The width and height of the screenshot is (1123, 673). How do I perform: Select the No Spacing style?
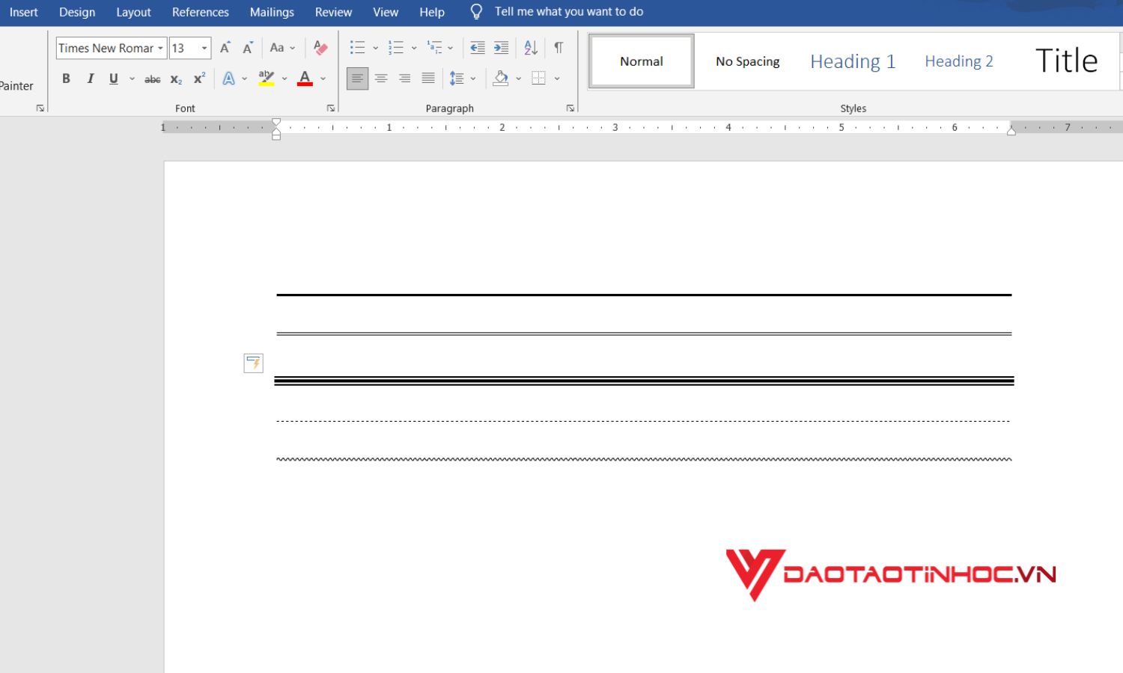[x=746, y=61]
